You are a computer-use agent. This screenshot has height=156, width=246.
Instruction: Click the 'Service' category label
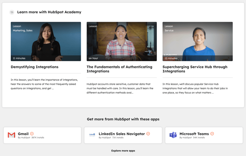pos(169,31)
